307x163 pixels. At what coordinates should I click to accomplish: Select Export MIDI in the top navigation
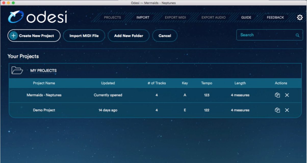[175, 18]
